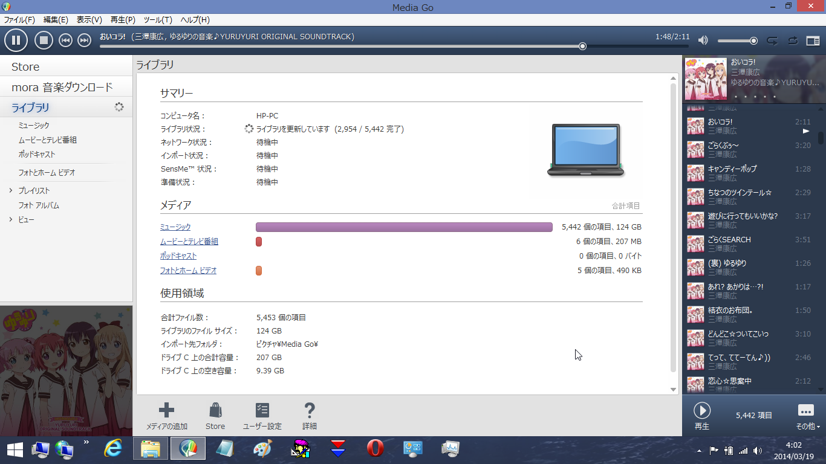
Task: Select track 結衣のお布団。 in the playlist
Action: [x=749, y=314]
